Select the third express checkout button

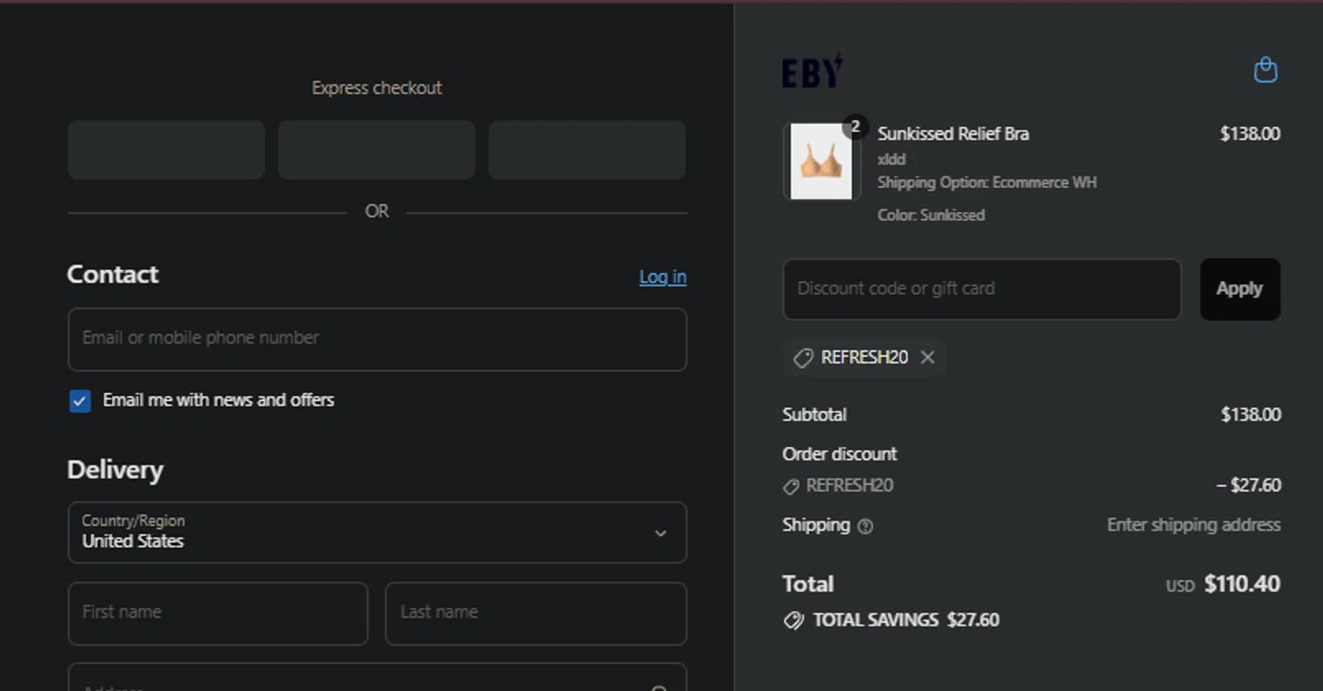coord(587,150)
